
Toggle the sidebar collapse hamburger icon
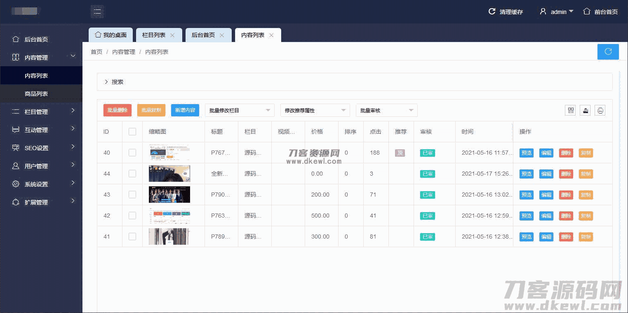point(97,12)
